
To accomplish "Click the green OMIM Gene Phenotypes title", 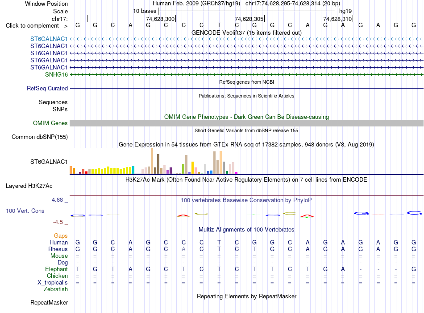I will 246,117.
